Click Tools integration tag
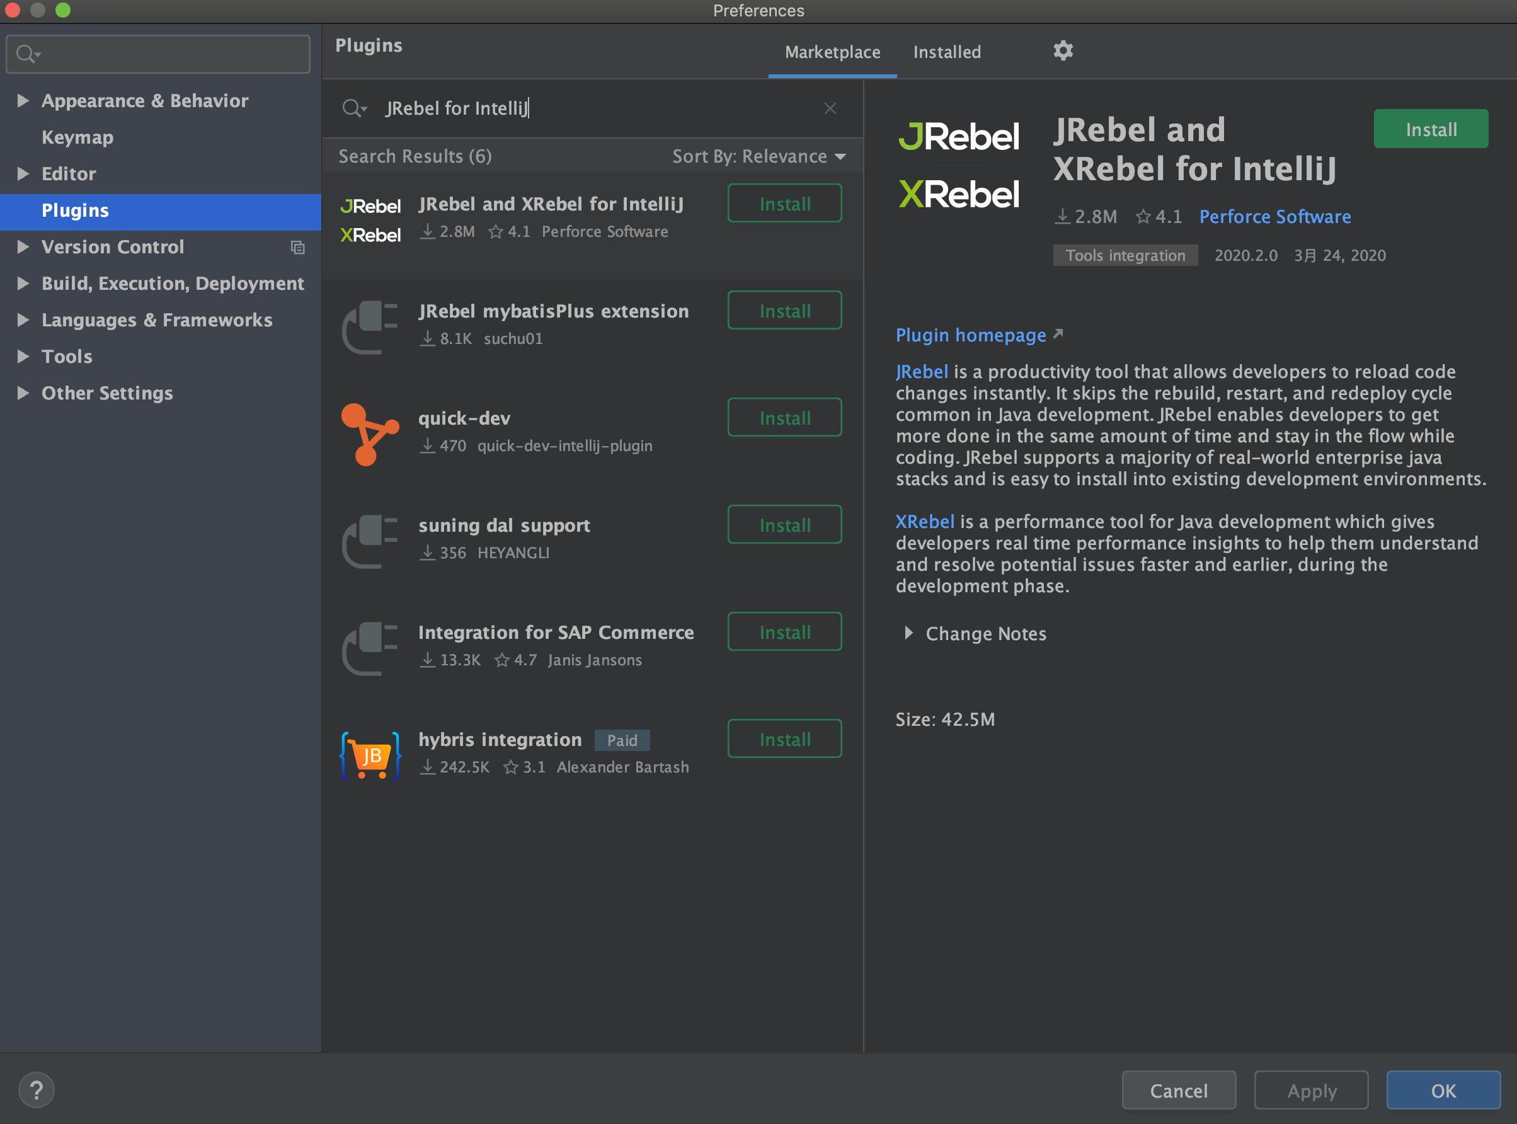Viewport: 1517px width, 1124px height. (1125, 255)
